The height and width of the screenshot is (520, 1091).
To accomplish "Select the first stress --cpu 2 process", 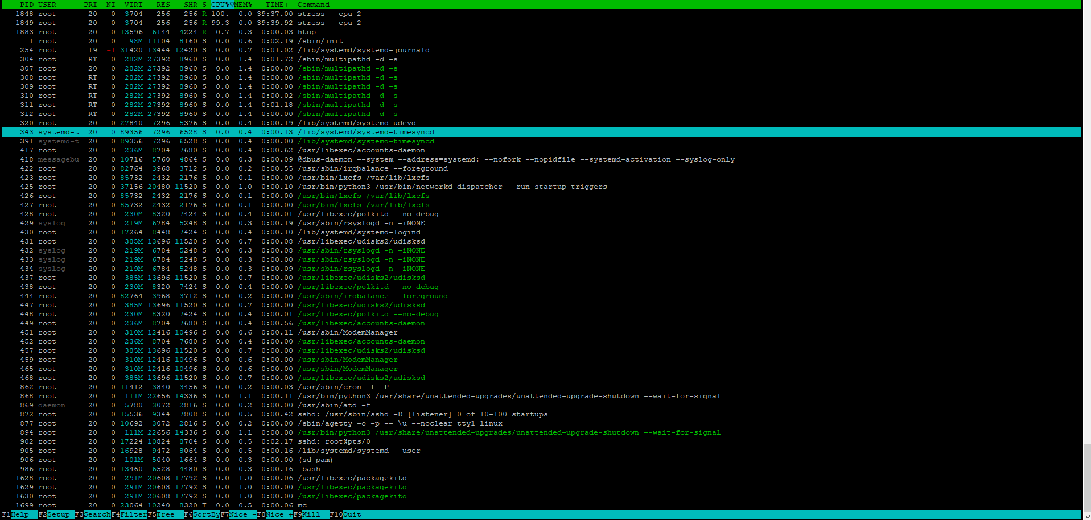I will [541, 14].
